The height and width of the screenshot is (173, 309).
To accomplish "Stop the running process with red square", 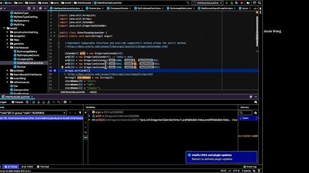I will pos(242,3).
